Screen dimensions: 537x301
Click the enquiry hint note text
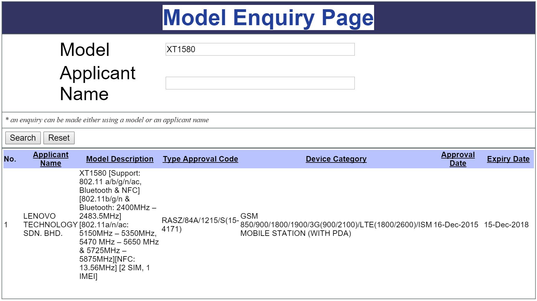tap(107, 120)
